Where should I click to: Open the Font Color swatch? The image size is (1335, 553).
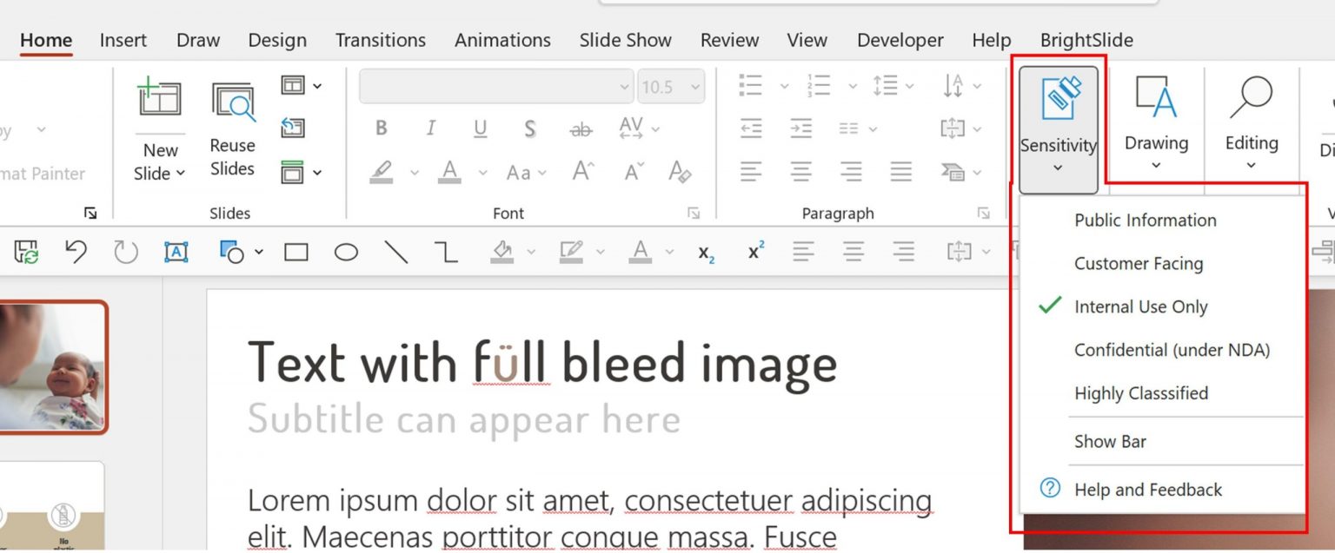[x=448, y=171]
